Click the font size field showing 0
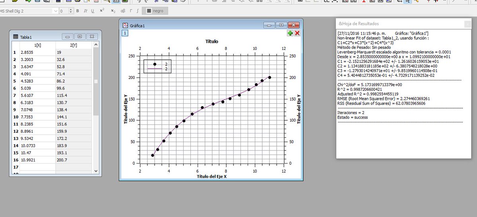The height and width of the screenshot is (217, 477). point(64,11)
